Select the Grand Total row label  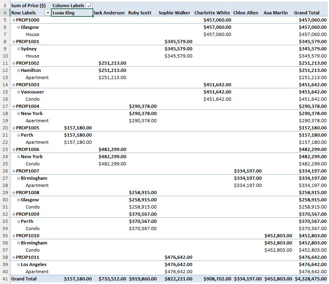(24, 279)
